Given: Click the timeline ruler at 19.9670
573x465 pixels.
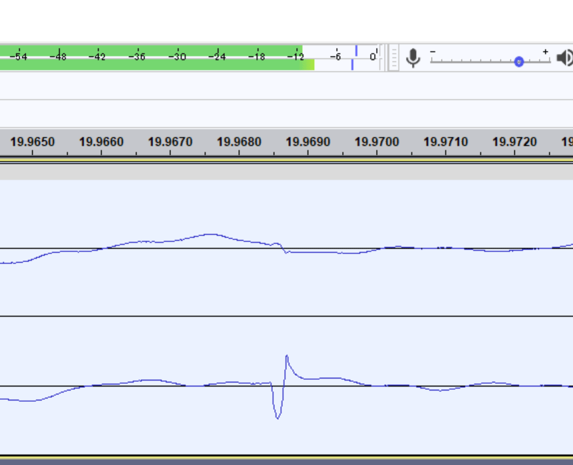Looking at the screenshot, I should pos(170,142).
